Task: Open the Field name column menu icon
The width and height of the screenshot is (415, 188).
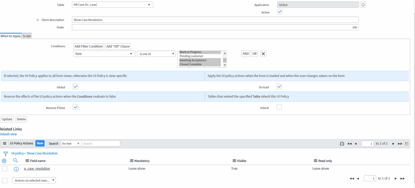Action: click(x=27, y=161)
